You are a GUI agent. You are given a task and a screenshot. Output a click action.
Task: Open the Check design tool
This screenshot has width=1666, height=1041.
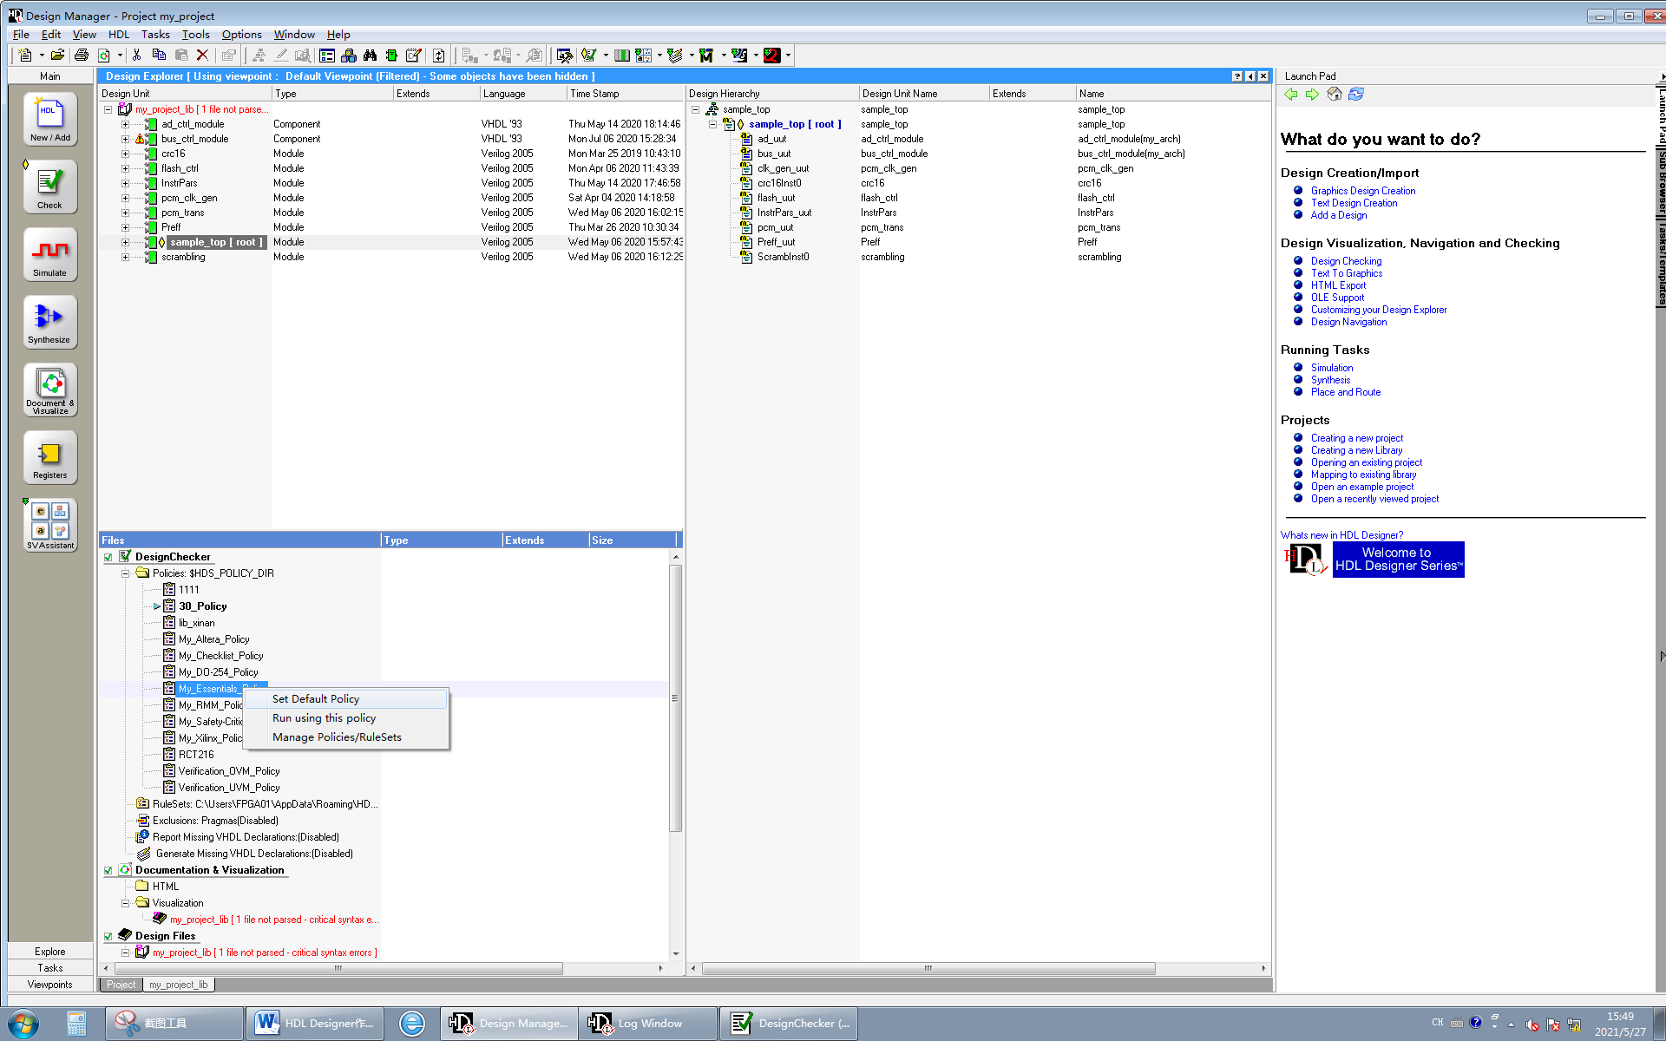pyautogui.click(x=49, y=186)
